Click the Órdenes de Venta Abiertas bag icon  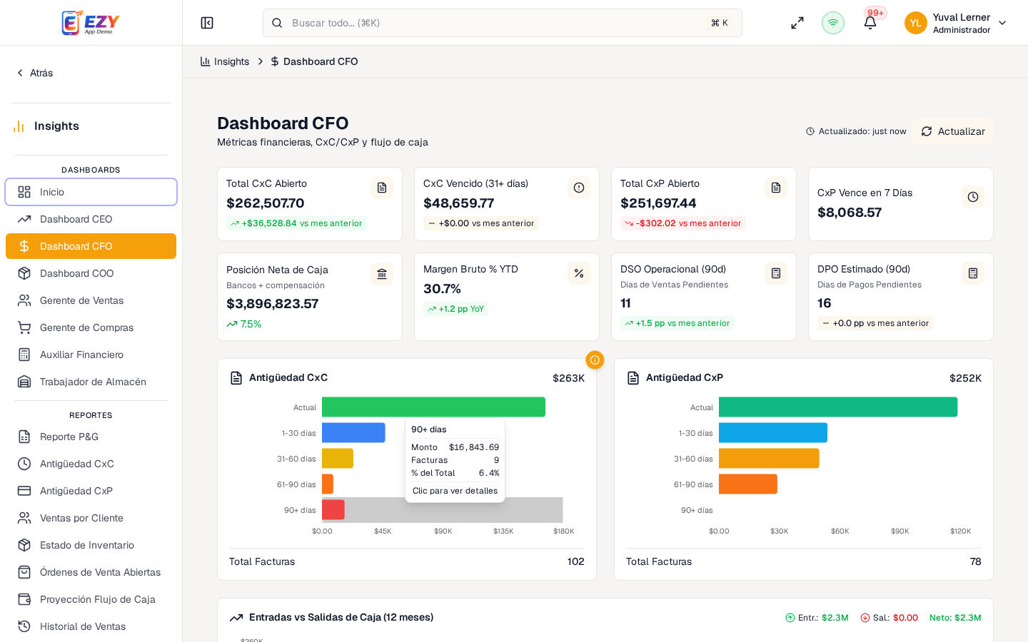[24, 572]
